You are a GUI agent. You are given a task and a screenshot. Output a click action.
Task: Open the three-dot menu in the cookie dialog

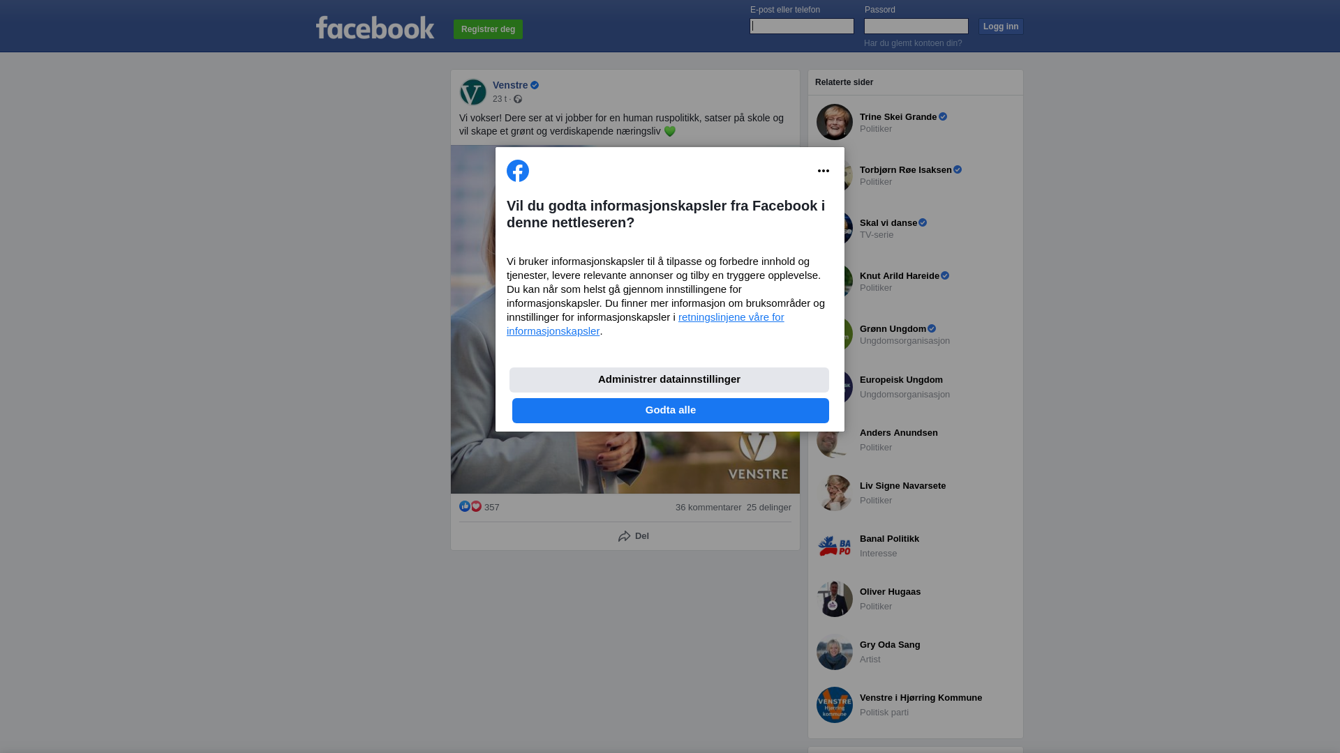[824, 171]
